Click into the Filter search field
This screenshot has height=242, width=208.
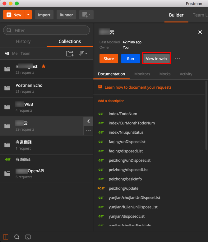(x=46, y=30)
